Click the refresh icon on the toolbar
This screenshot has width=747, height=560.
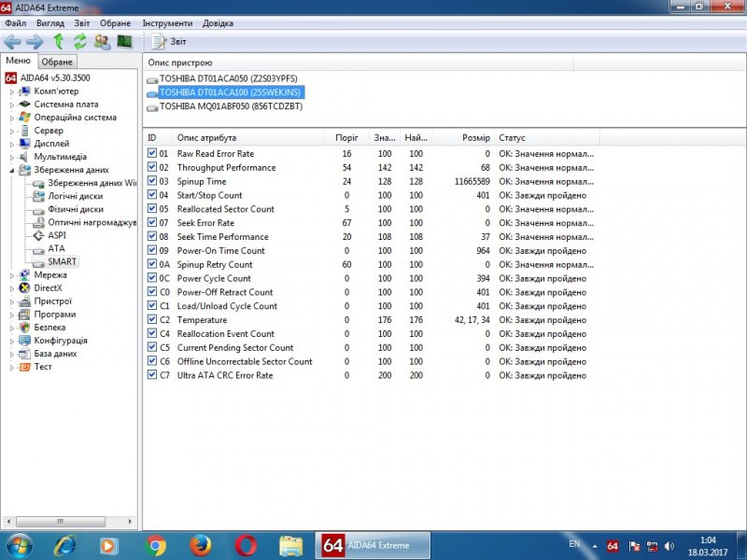(x=79, y=41)
